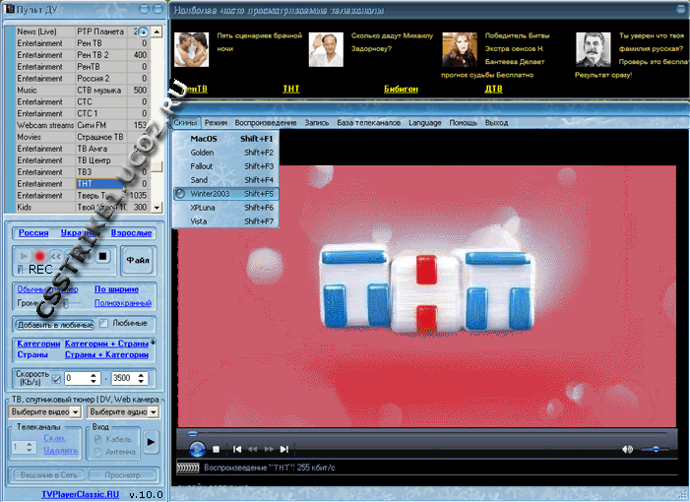Open the Россия channel link

(x=33, y=232)
